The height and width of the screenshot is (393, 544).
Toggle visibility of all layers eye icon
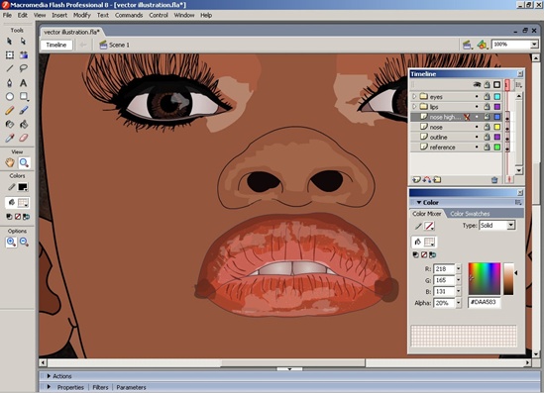pos(477,84)
